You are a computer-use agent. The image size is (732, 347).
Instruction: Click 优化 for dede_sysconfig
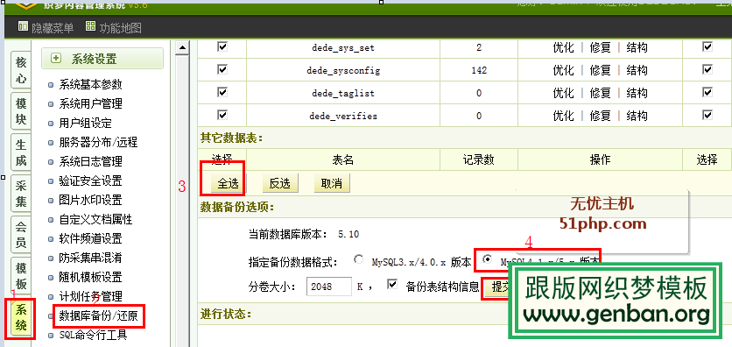point(563,70)
